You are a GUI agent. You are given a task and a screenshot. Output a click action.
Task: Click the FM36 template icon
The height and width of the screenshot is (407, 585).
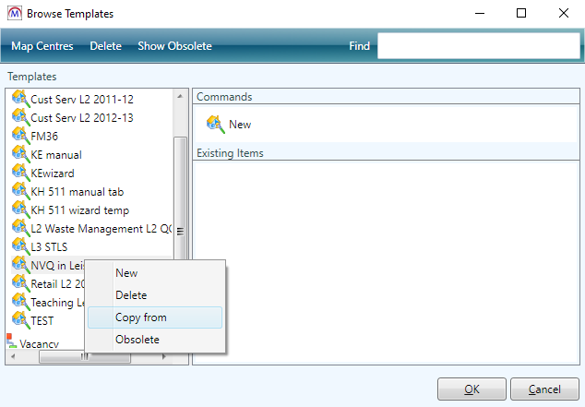[x=20, y=136]
